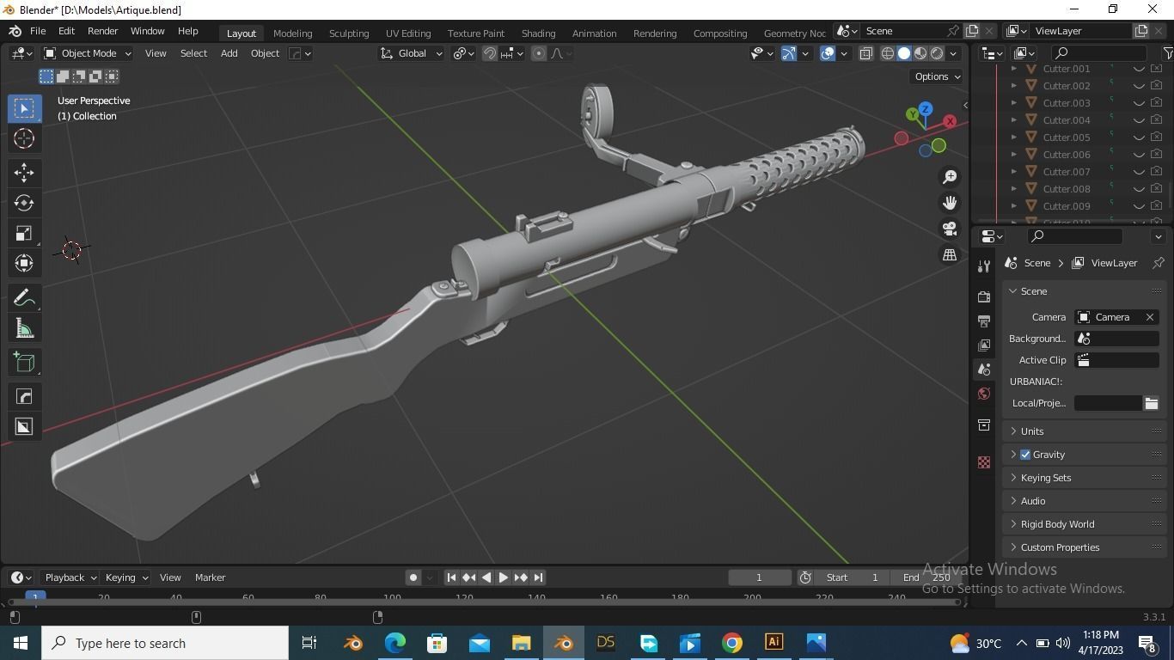The width and height of the screenshot is (1174, 660).
Task: Click frame 1 marker on timeline scrubber
Action: click(x=35, y=596)
